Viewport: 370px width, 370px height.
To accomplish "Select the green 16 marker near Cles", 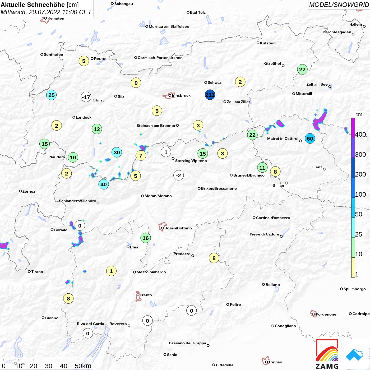I will 146,238.
